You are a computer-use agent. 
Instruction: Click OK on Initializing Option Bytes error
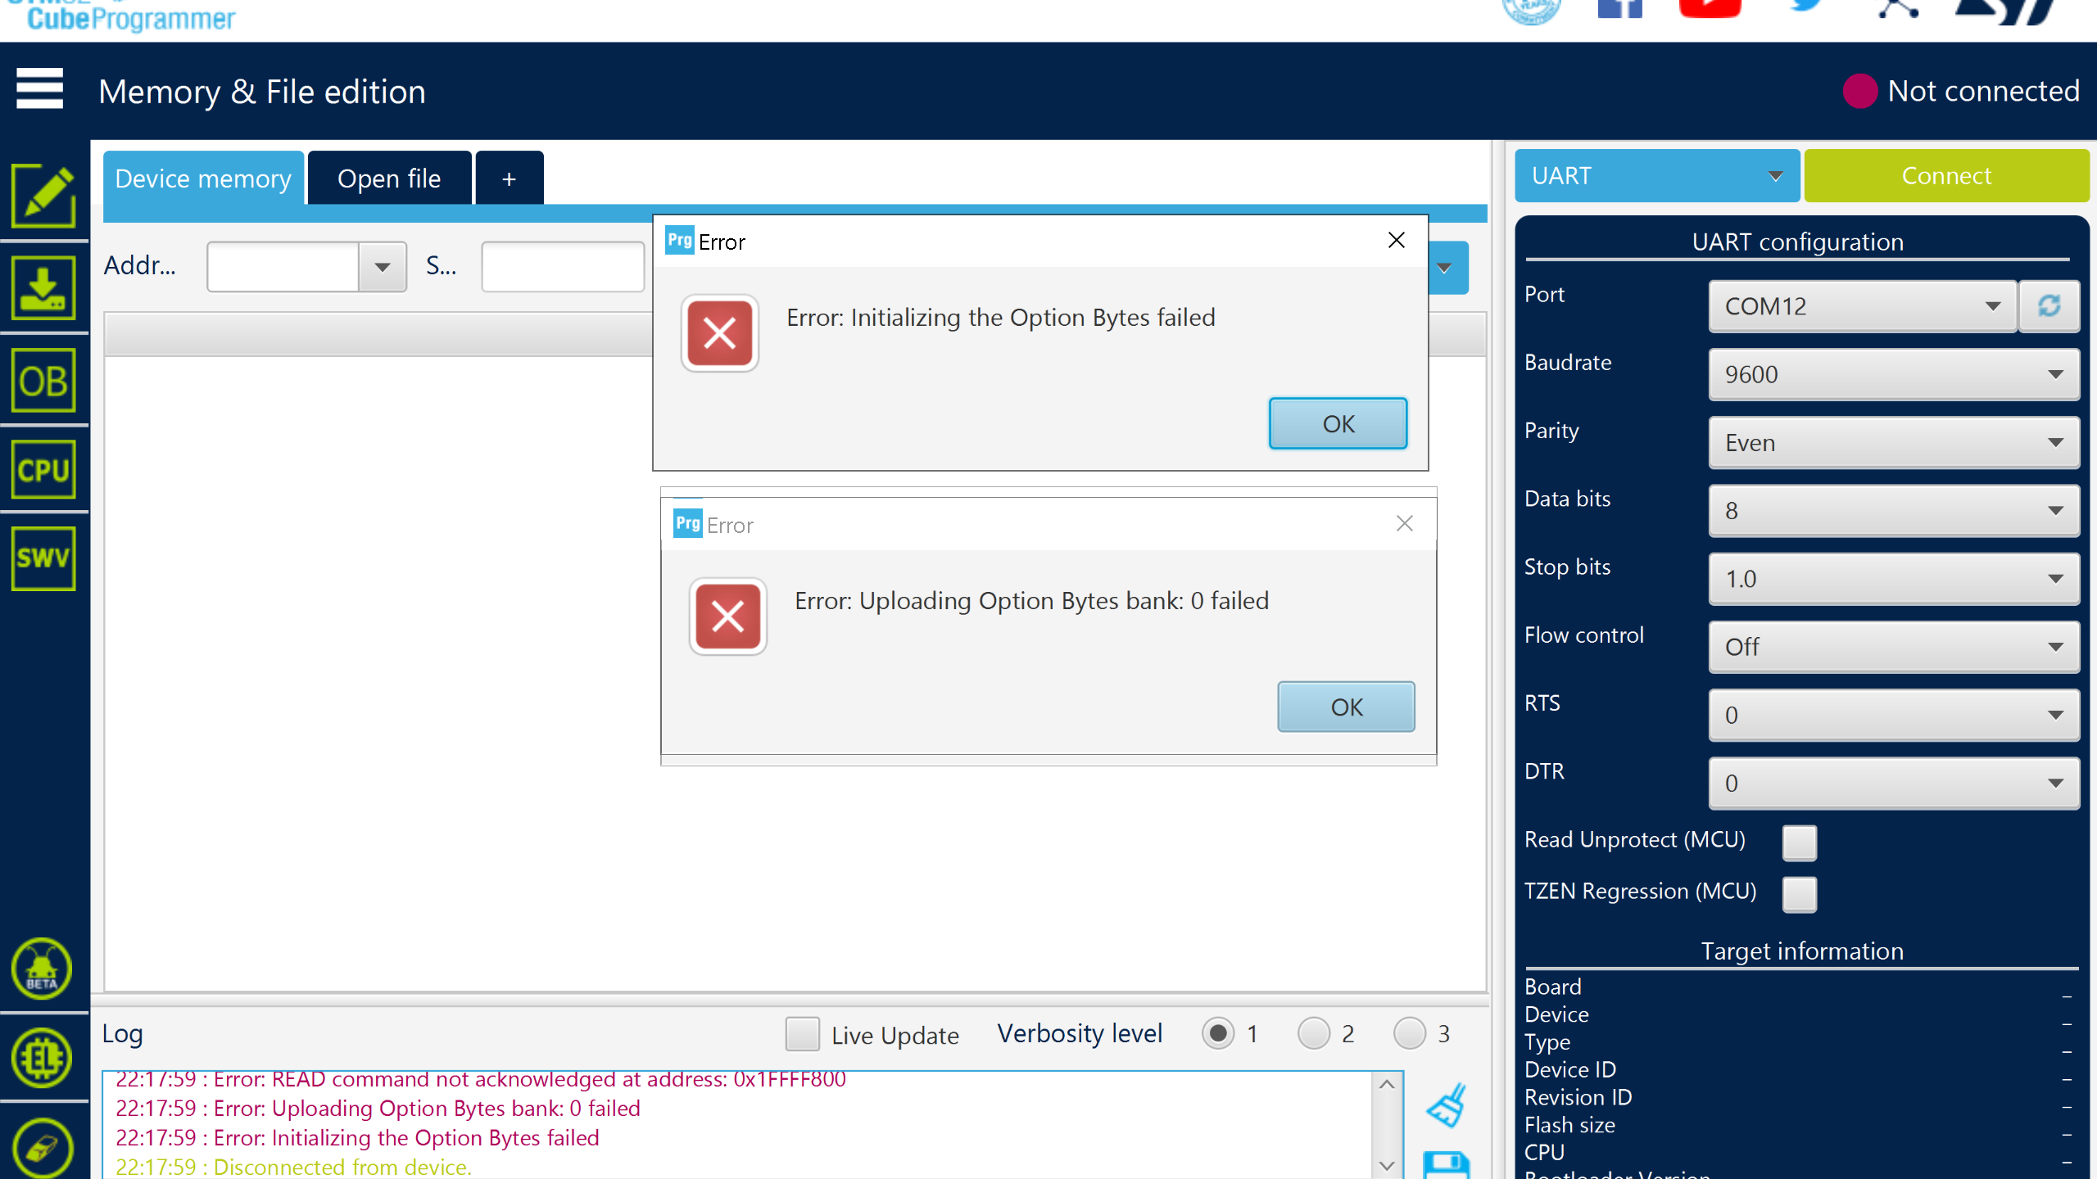coord(1338,423)
